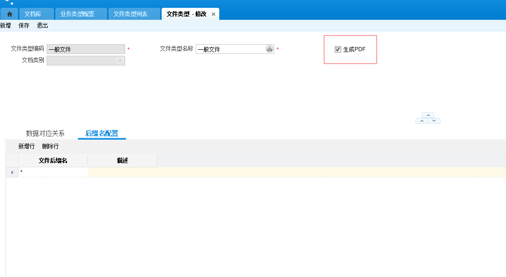The image size is (506, 277).
Task: Click the 保存 toolbar button
Action: pyautogui.click(x=24, y=26)
